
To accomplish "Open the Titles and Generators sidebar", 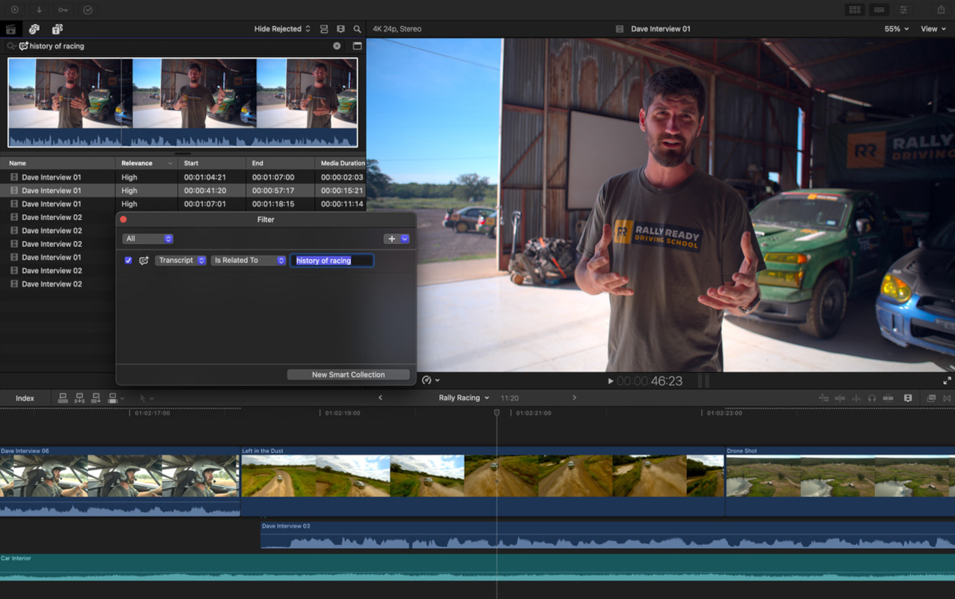I will 57,28.
